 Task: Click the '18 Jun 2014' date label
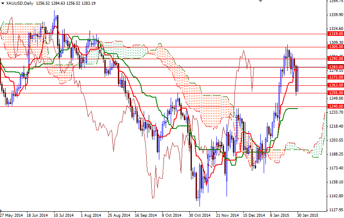(x=37, y=215)
